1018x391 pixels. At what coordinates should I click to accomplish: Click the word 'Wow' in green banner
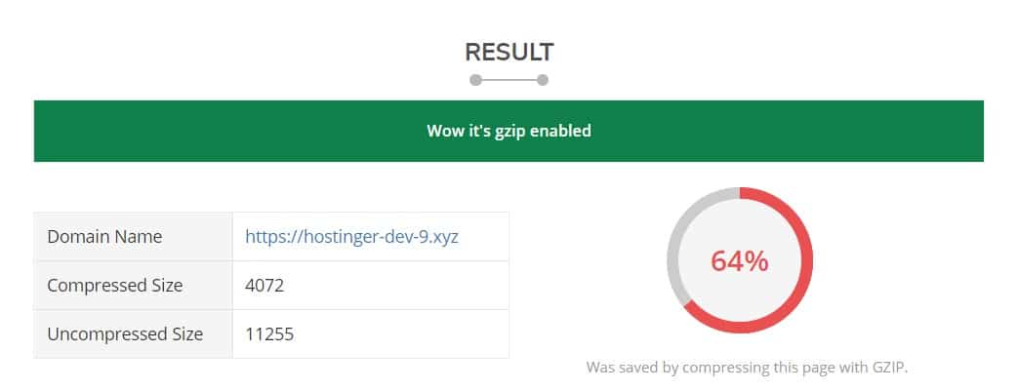pyautogui.click(x=442, y=131)
